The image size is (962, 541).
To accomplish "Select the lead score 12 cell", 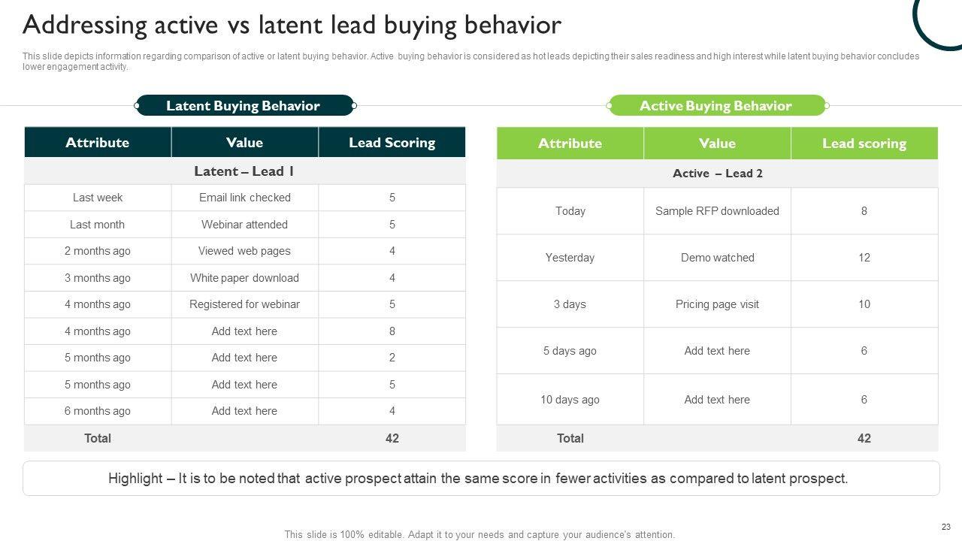I will point(864,258).
